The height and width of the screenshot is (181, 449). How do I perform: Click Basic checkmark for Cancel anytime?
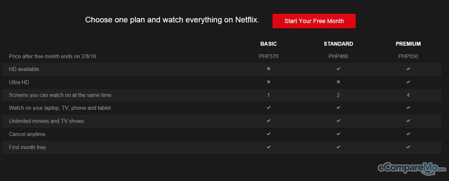(x=268, y=134)
